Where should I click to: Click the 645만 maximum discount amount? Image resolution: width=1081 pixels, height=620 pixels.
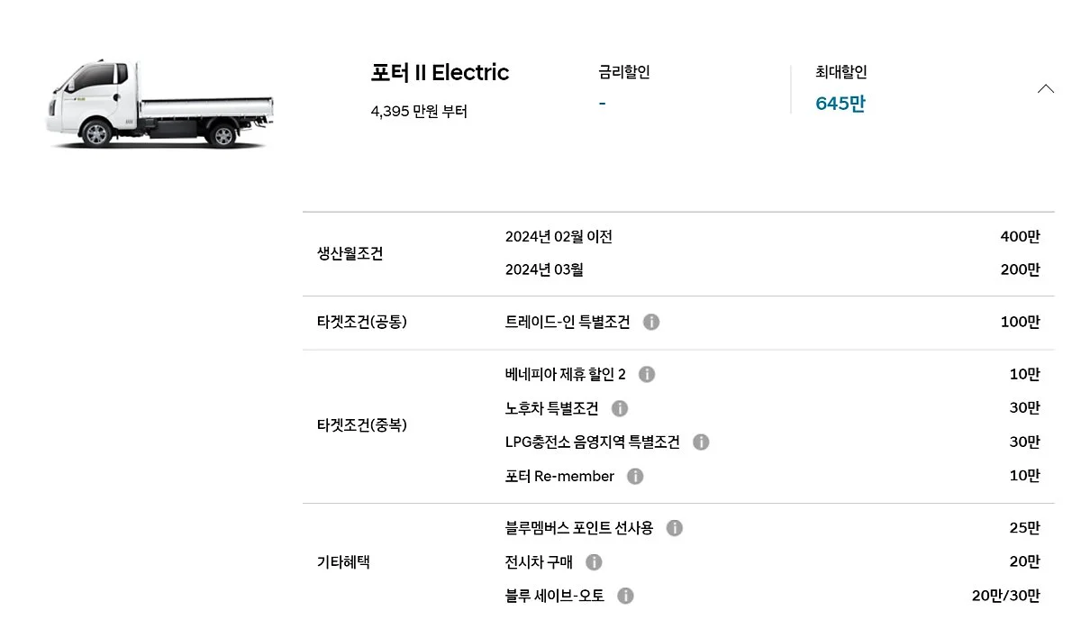point(840,104)
